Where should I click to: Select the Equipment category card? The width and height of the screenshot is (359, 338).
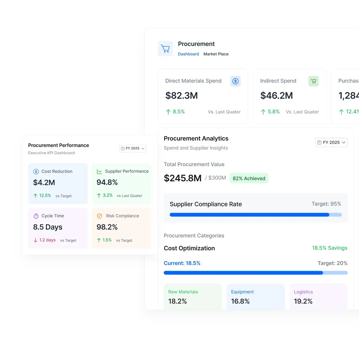click(255, 297)
